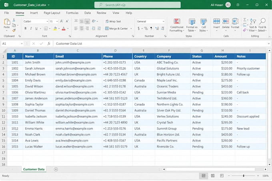
Task: Switch to the Review tab
Action: pos(101,13)
